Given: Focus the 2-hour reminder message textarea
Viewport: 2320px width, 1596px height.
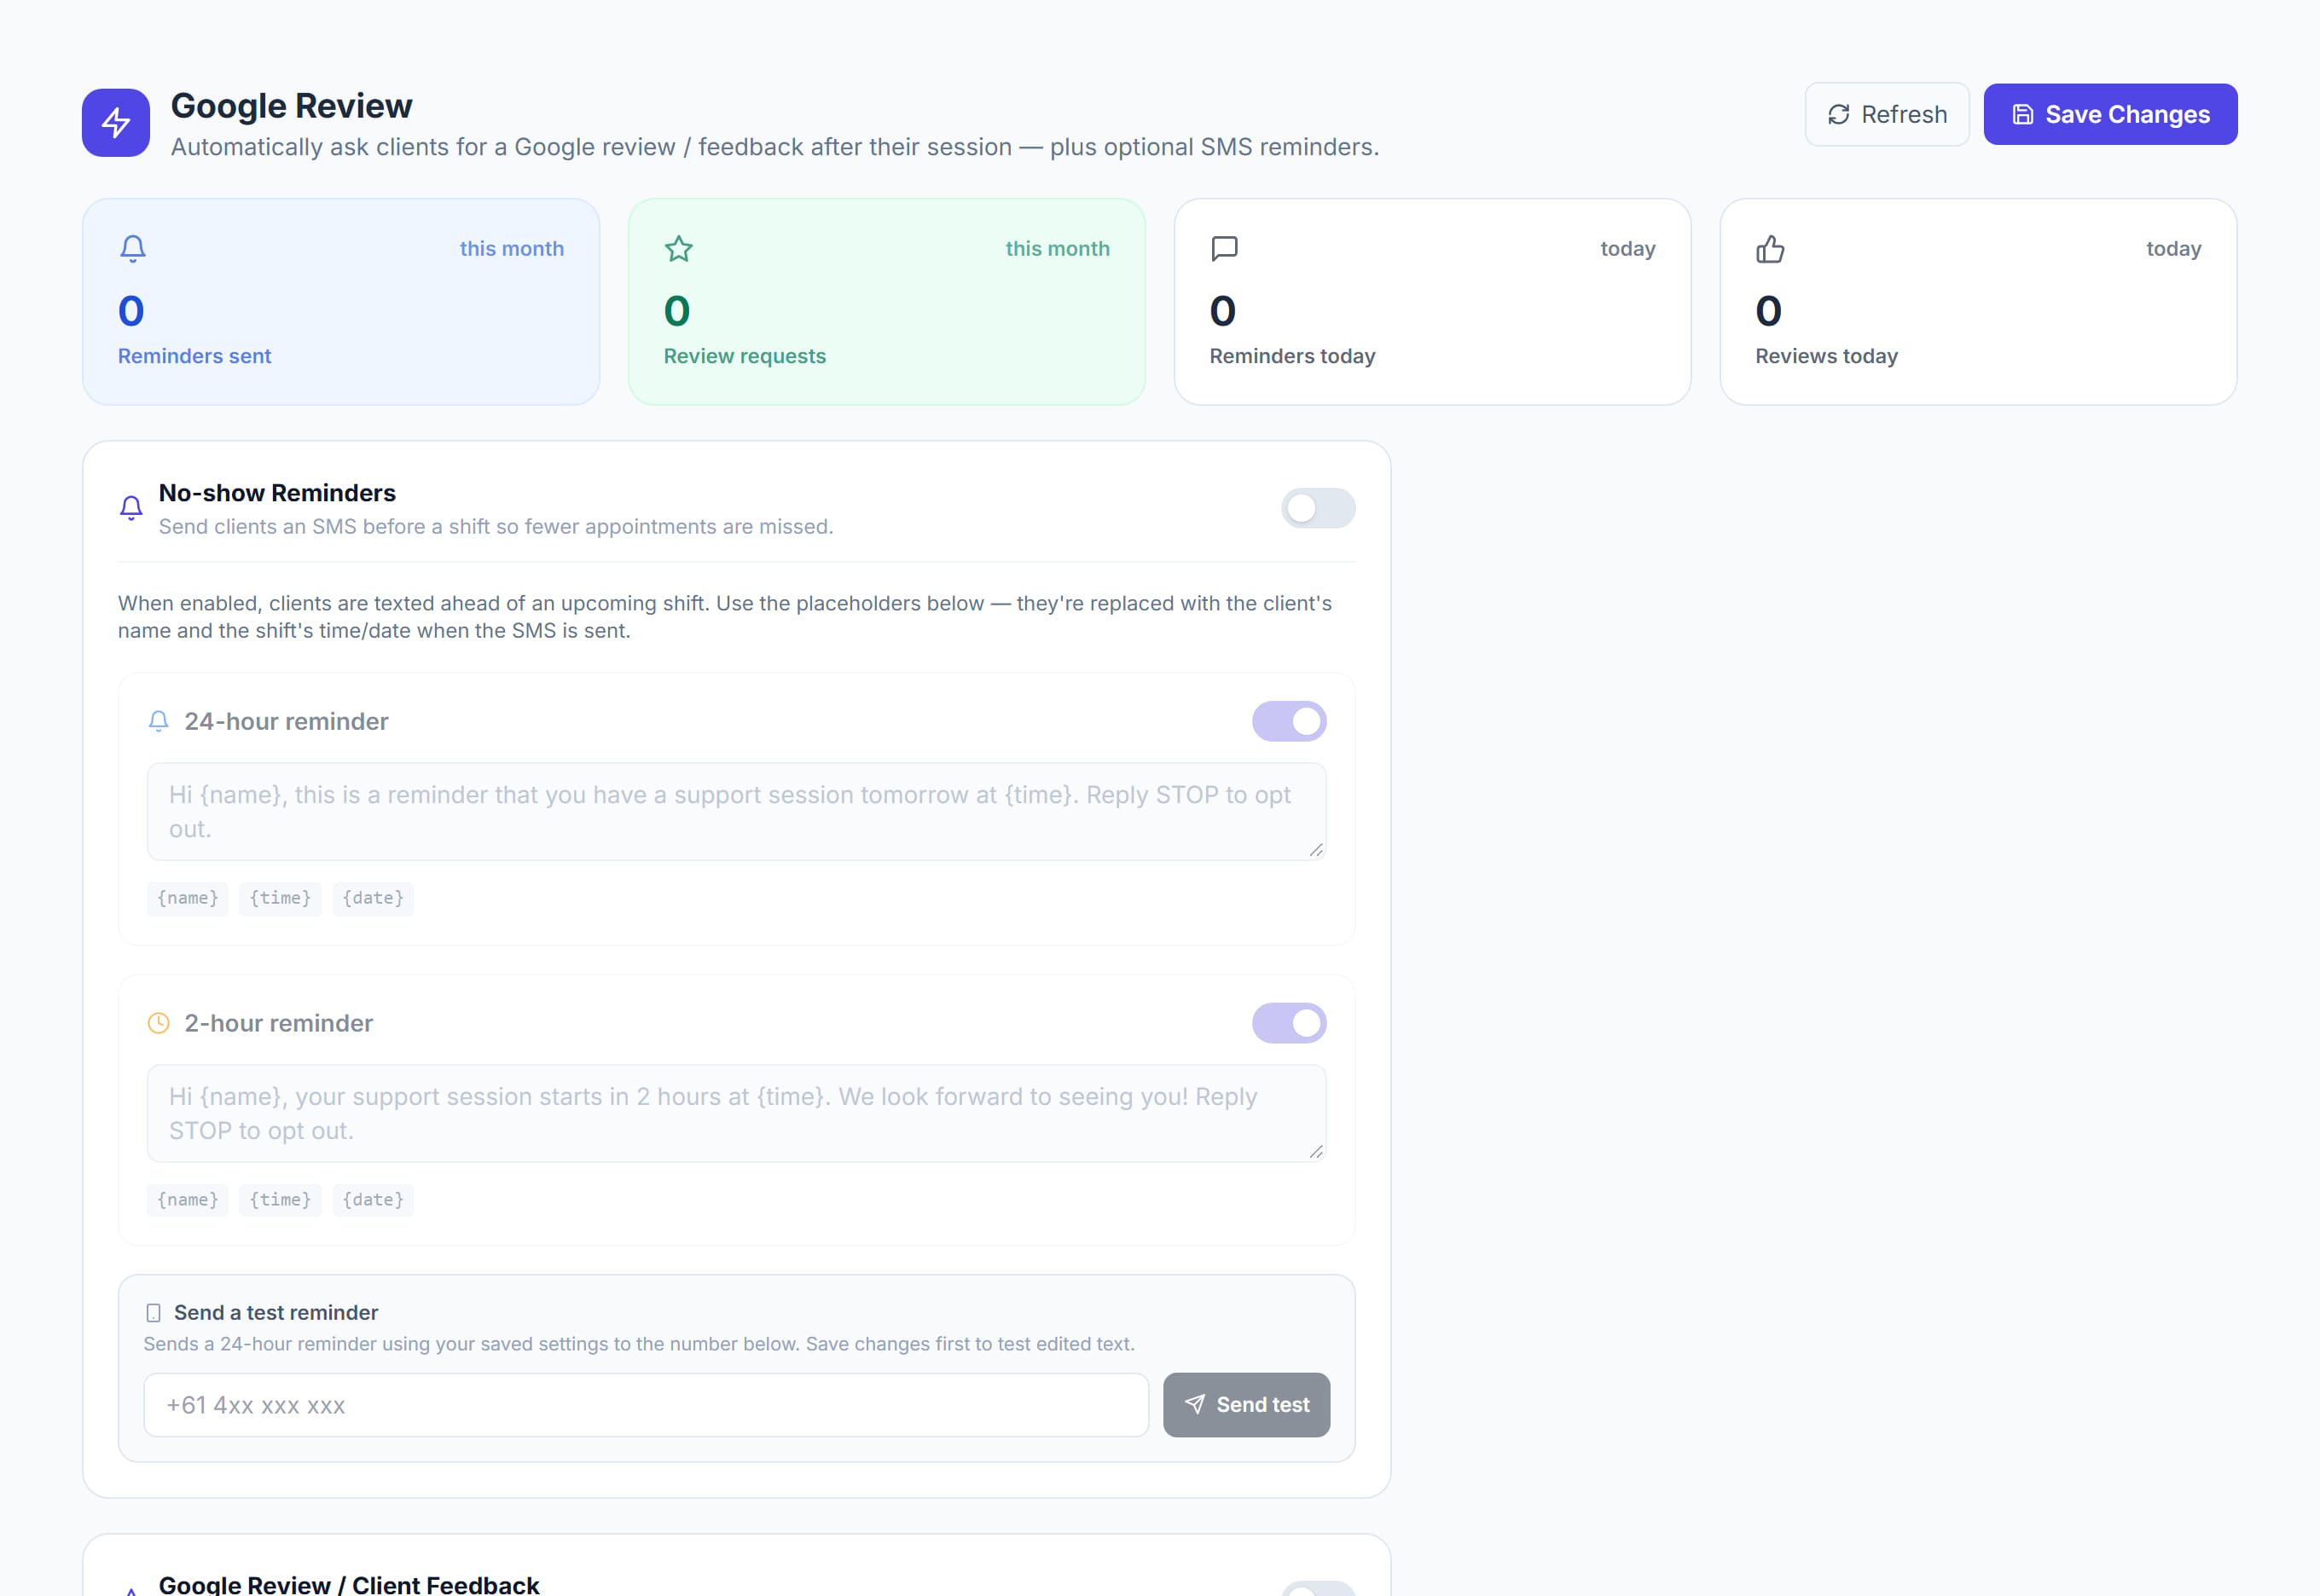Looking at the screenshot, I should 736,1114.
